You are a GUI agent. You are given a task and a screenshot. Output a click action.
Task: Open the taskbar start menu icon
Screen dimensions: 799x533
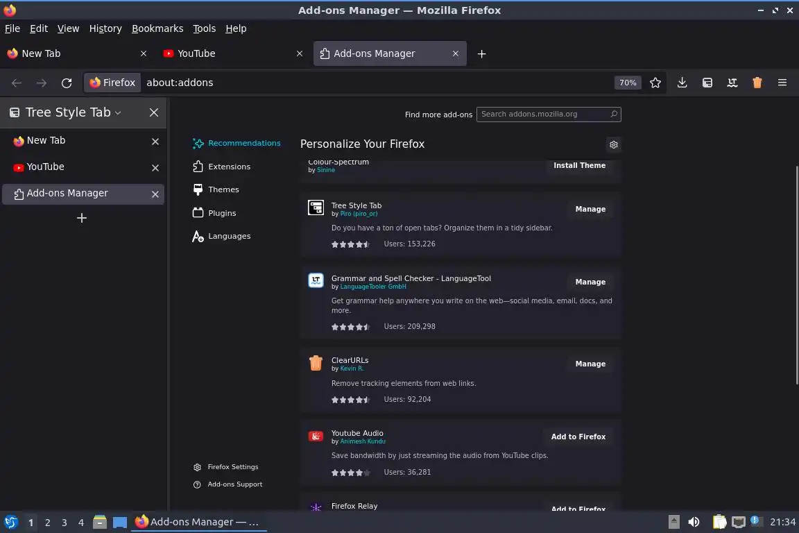pos(10,522)
